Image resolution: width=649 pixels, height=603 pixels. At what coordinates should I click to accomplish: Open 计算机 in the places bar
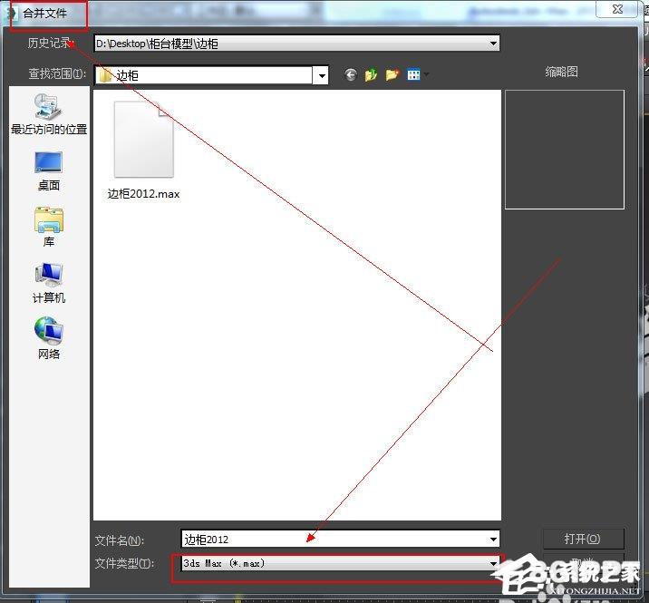pos(49,283)
